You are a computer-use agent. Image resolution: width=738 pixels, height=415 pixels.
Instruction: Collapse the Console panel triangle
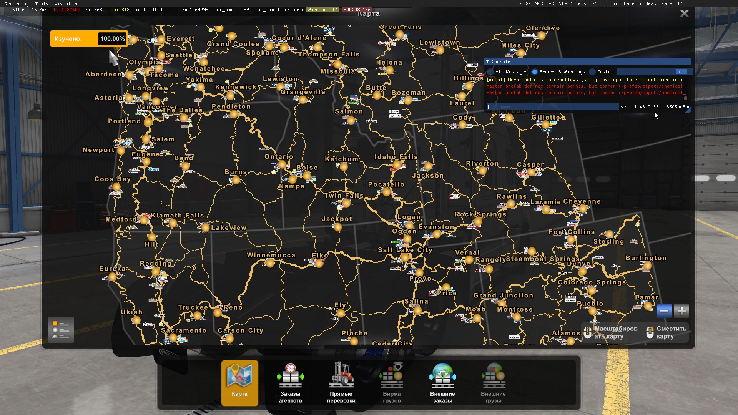(488, 61)
